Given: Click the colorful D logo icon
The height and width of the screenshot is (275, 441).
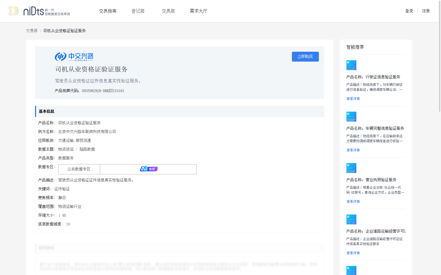Looking at the screenshot, I should pyautogui.click(x=13, y=11).
